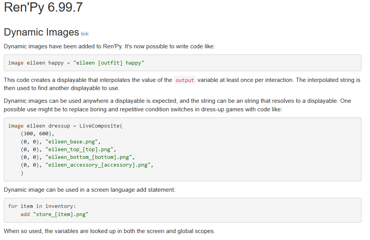Click the sentence 'When so used, the variables are looked up'

tap(110, 231)
